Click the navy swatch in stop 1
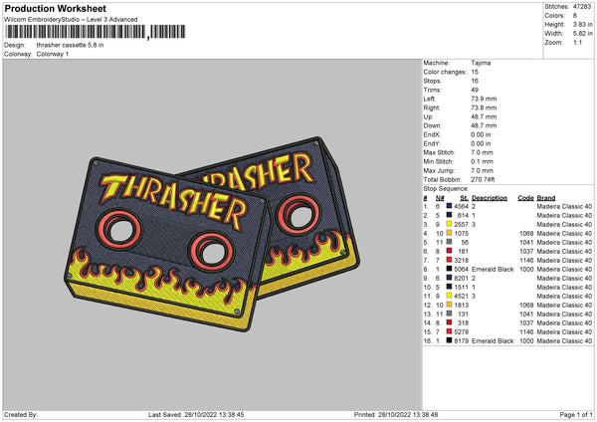Image resolution: width=597 pixels, height=422 pixels. tap(451, 205)
